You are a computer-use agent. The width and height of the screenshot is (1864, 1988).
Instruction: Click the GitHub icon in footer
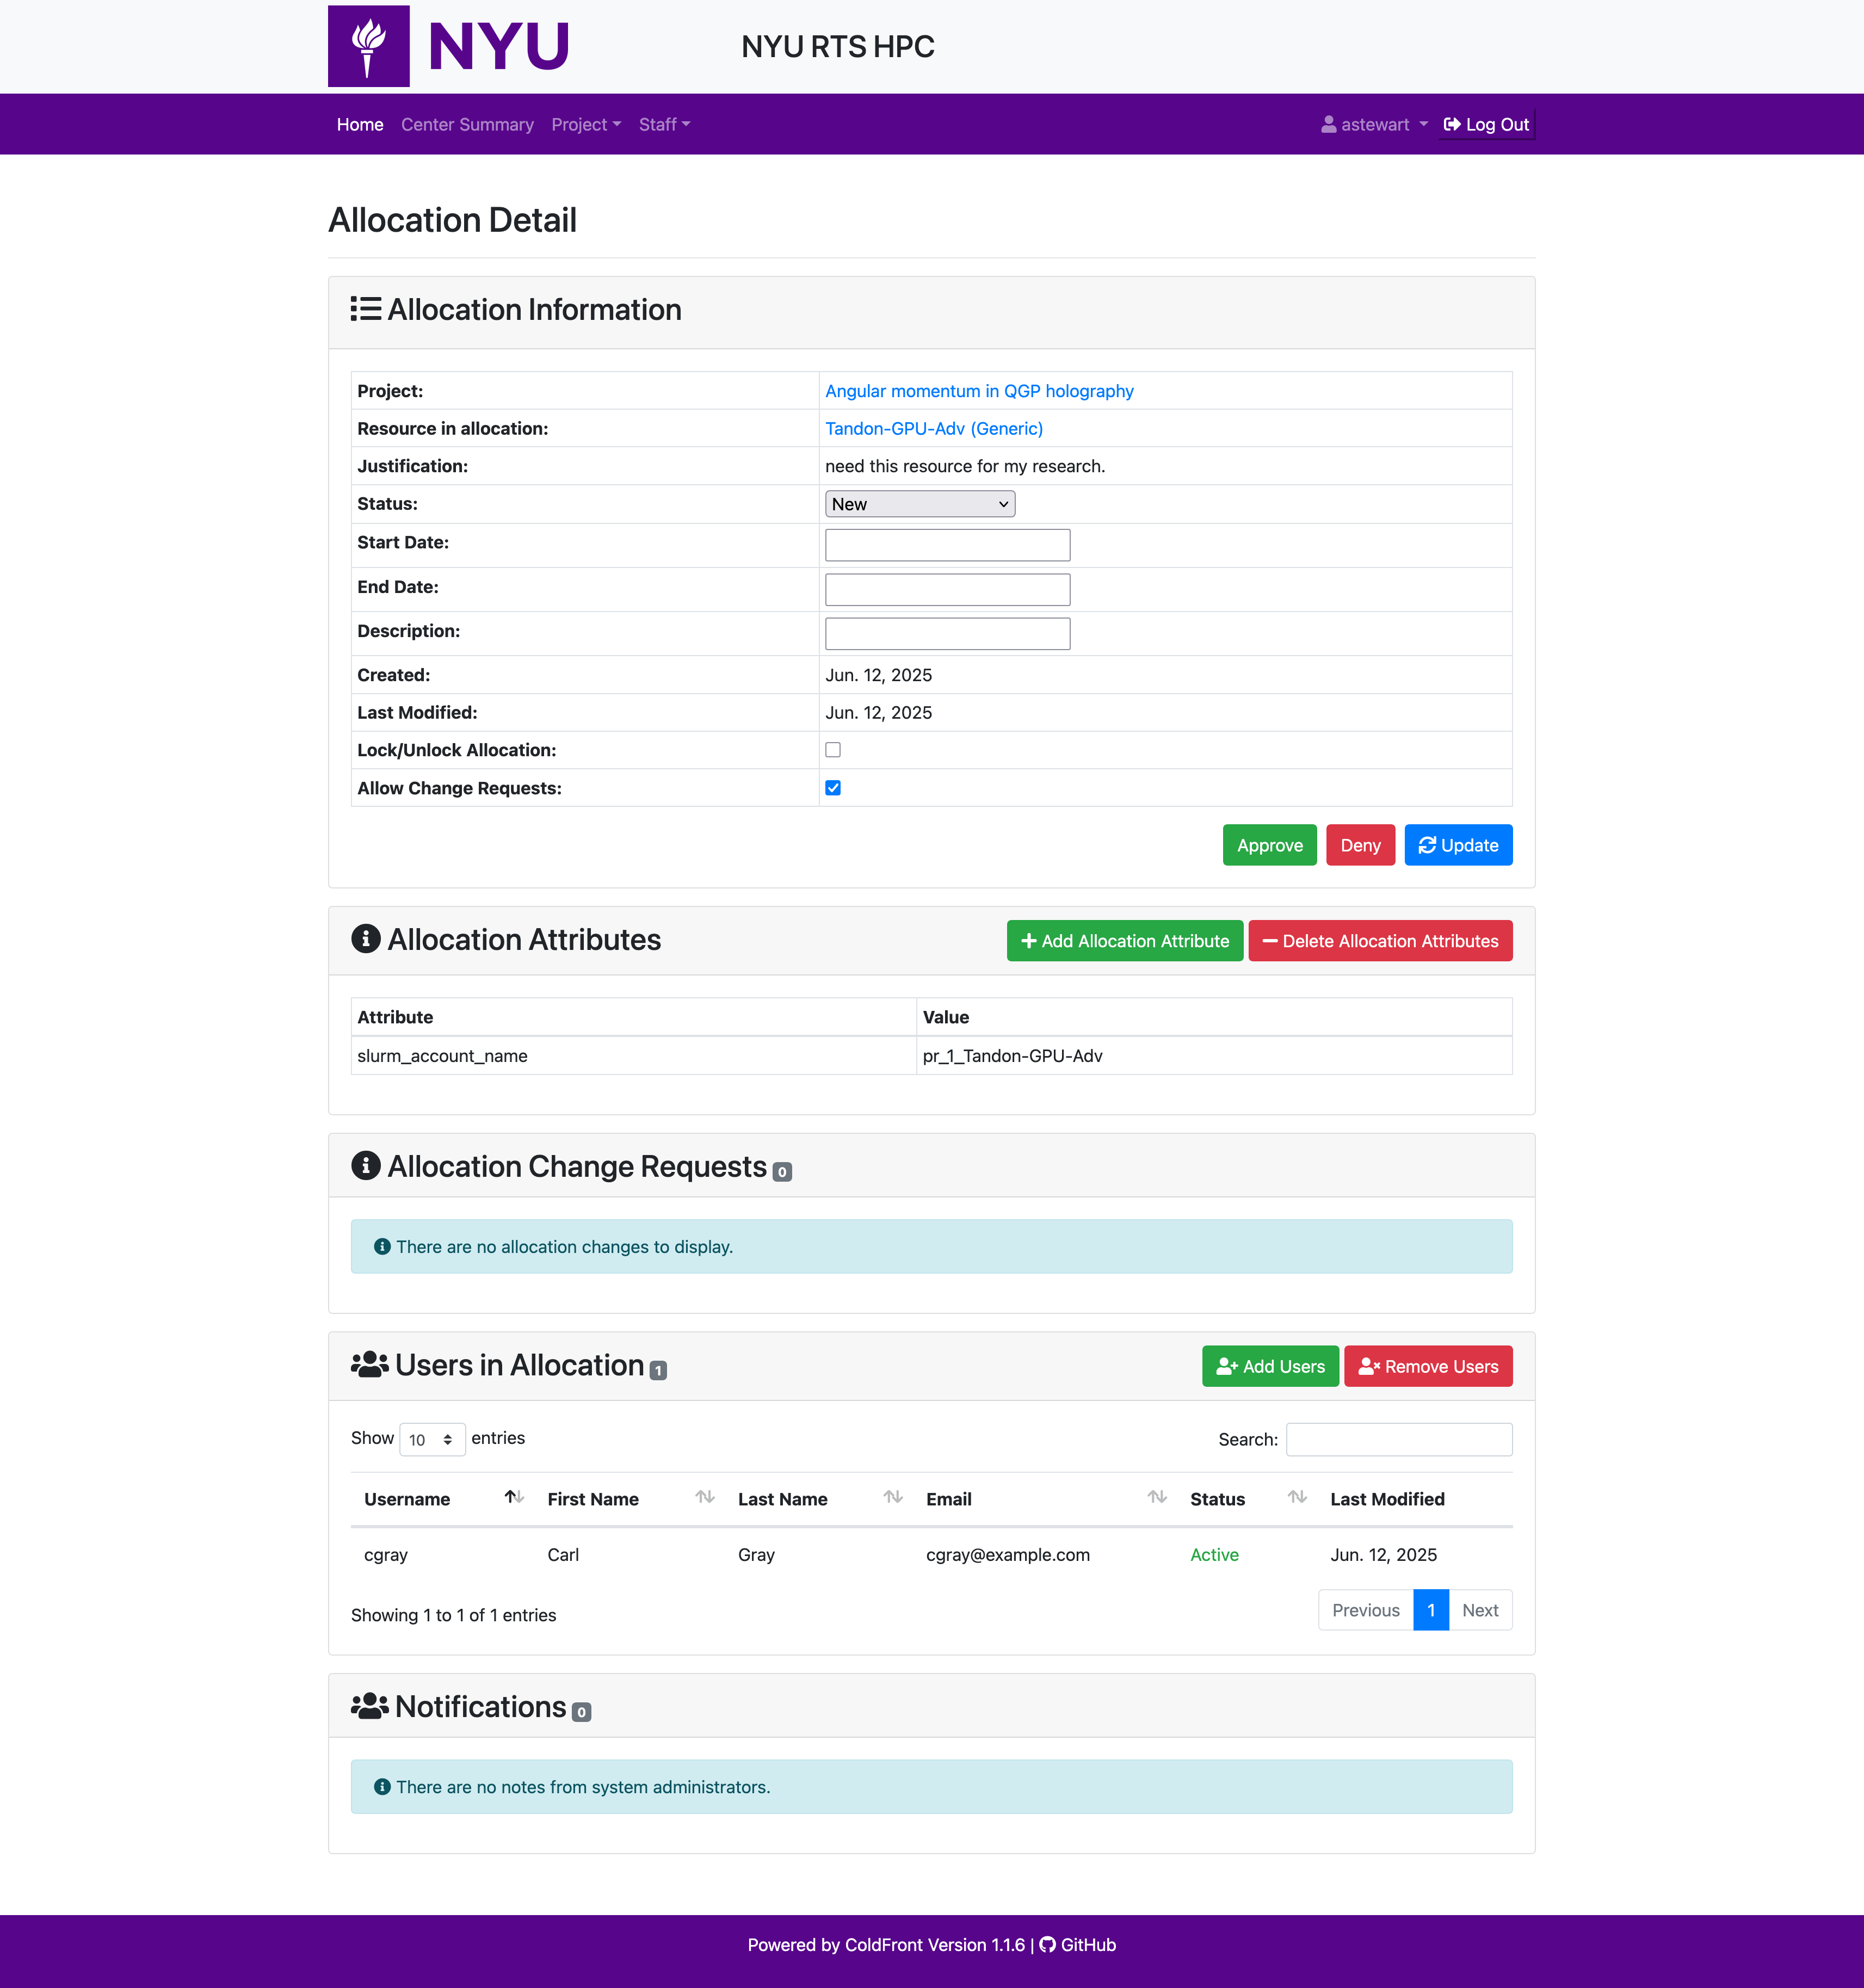(1047, 1945)
